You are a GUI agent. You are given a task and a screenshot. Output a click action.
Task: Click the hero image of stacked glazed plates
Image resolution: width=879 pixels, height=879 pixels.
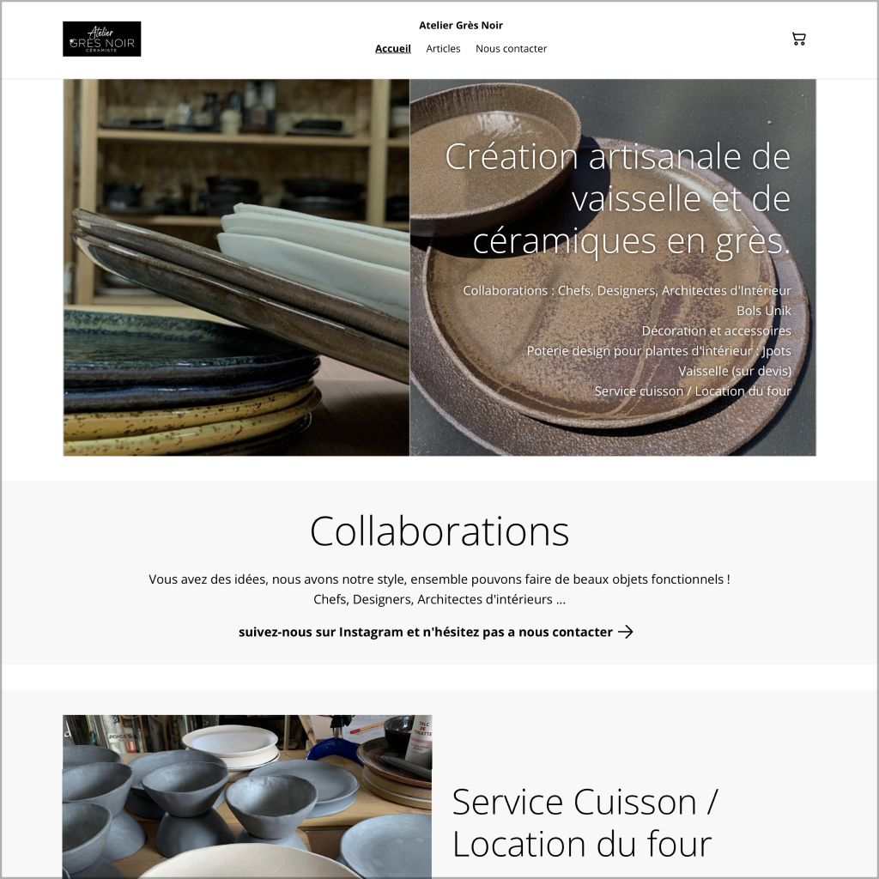coord(234,267)
